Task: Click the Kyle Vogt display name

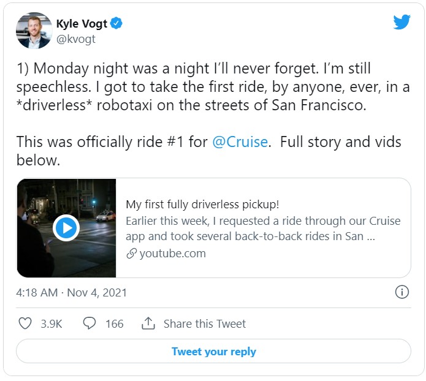Action: coord(82,24)
